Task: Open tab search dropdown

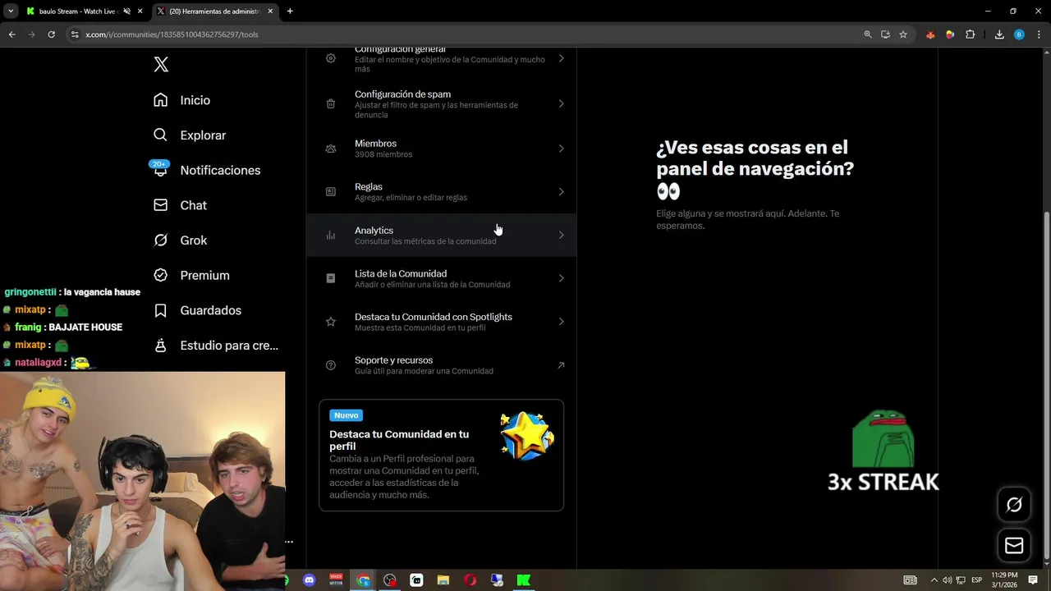Action: 10,11
